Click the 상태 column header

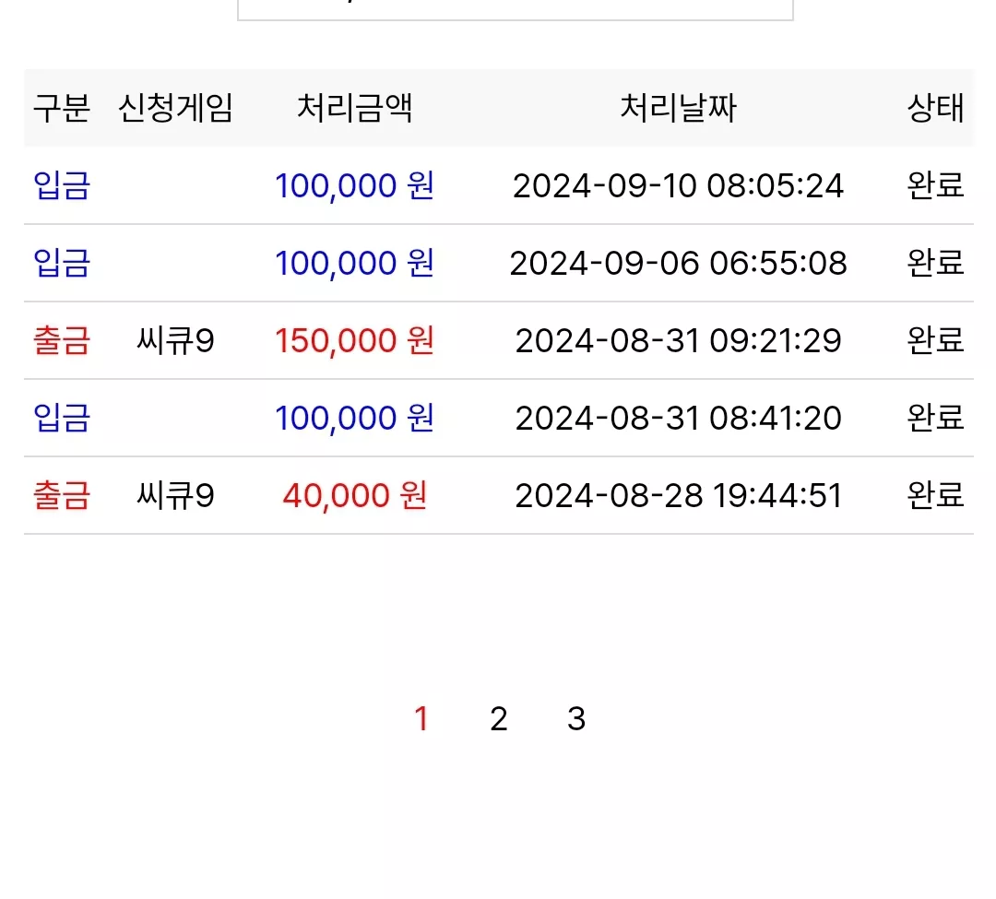(x=936, y=108)
